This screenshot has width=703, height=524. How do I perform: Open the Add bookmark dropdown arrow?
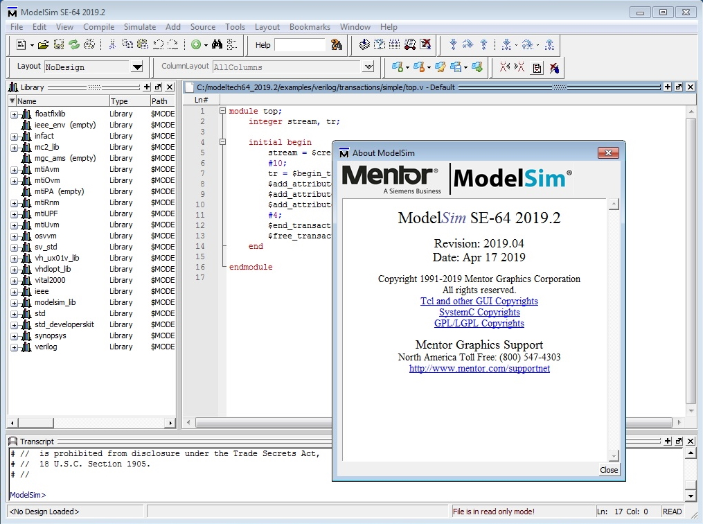point(407,68)
